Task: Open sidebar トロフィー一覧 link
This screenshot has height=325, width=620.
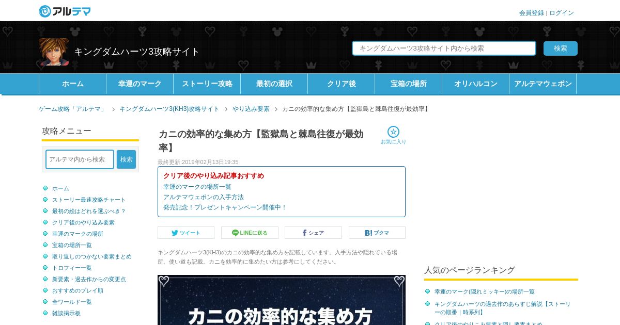Action: click(x=72, y=268)
